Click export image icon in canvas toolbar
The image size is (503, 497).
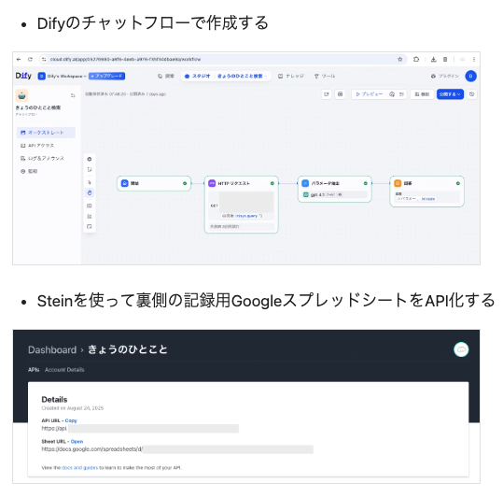90,206
